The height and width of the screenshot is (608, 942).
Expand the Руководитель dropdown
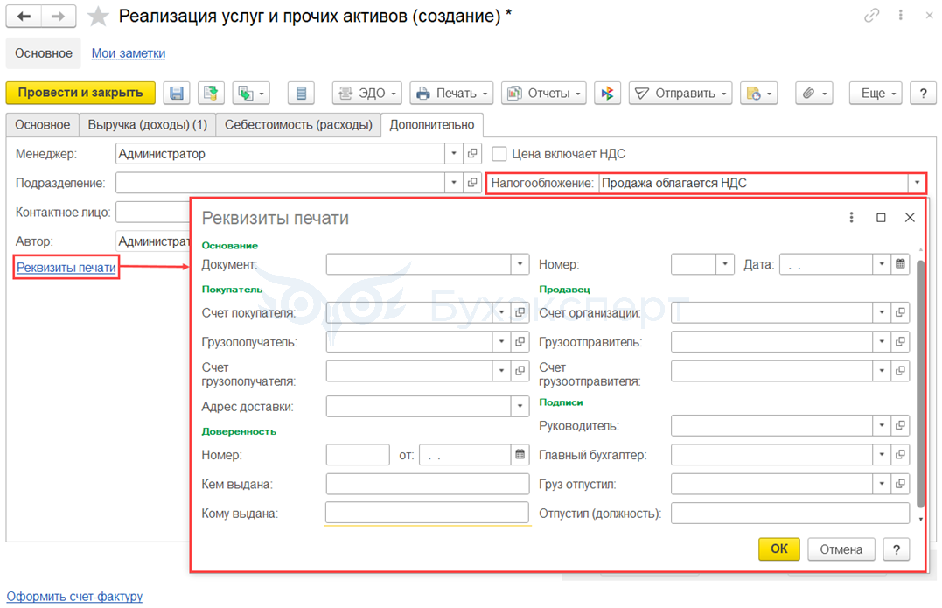[x=882, y=425]
